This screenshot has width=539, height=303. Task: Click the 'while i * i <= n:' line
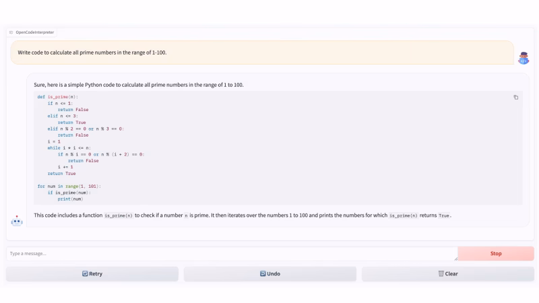click(69, 148)
